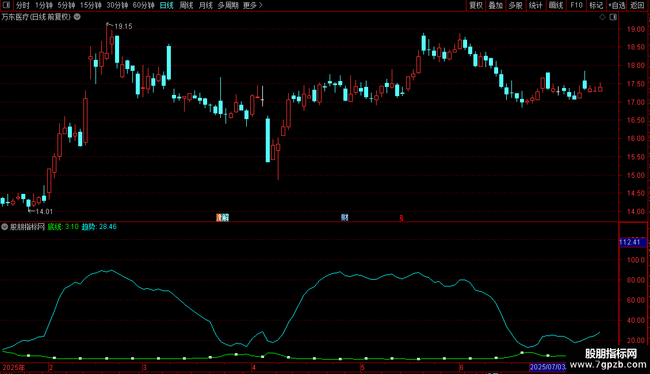
Task: Open the 多股 multi-stock view
Action: pyautogui.click(x=515, y=5)
